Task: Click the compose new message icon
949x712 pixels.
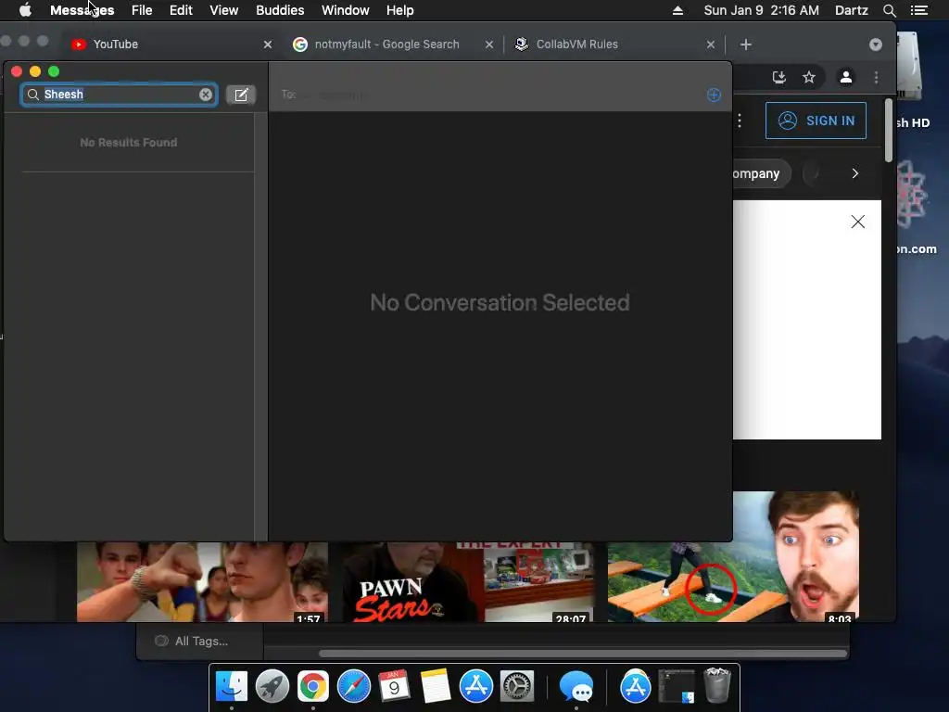Action: click(x=241, y=95)
